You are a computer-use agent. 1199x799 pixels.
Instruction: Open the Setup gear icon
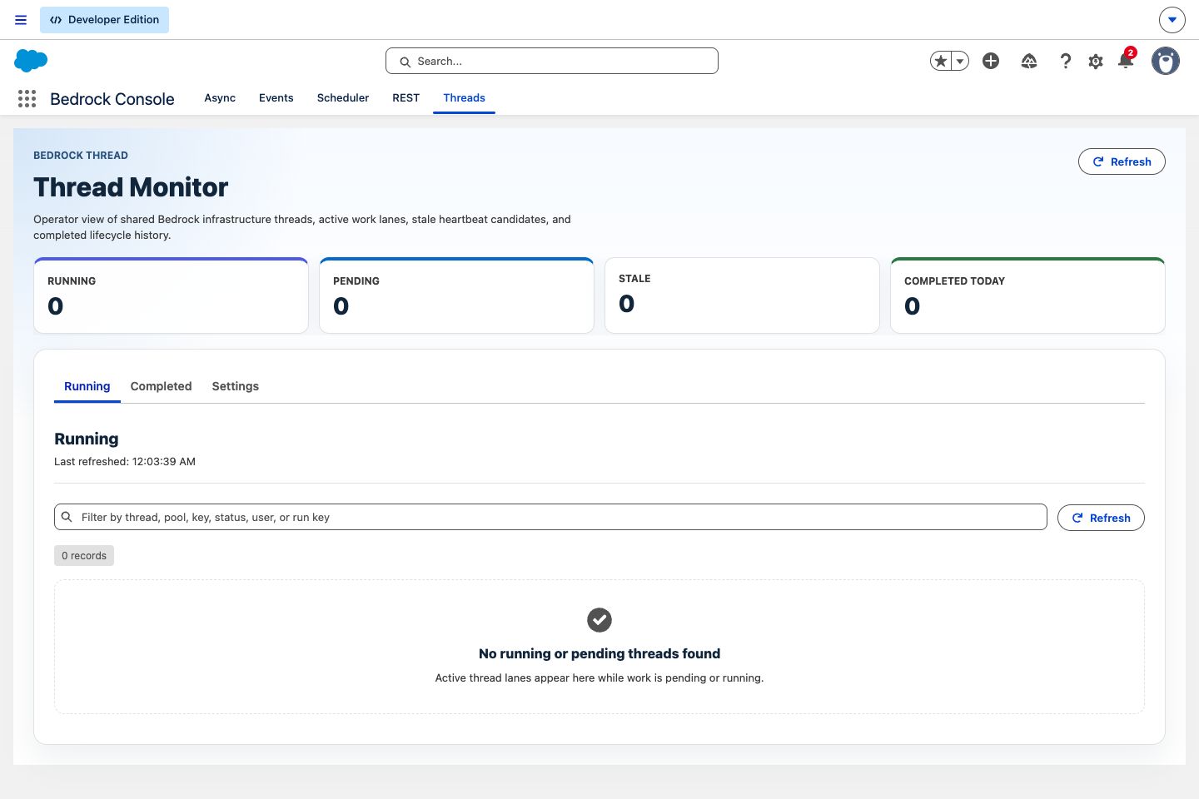(x=1096, y=61)
